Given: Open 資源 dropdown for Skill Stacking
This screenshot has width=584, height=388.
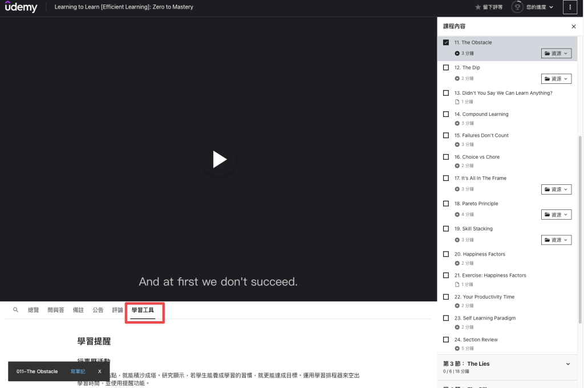Looking at the screenshot, I should click(556, 240).
